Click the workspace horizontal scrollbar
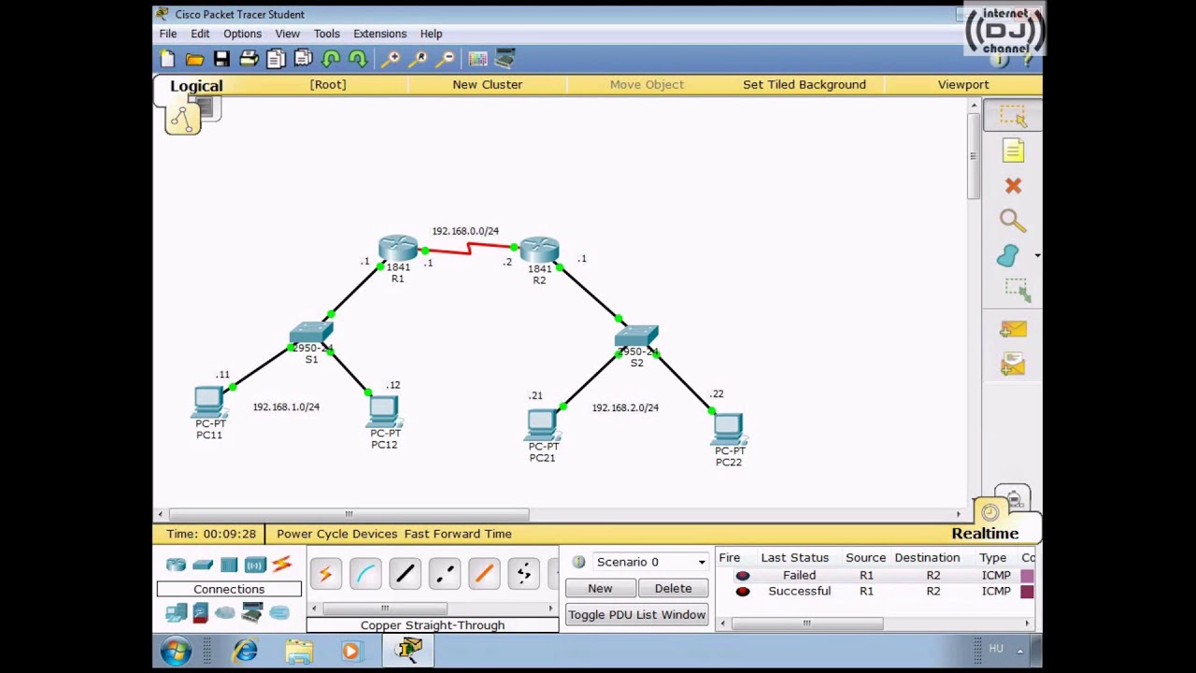 pyautogui.click(x=349, y=514)
